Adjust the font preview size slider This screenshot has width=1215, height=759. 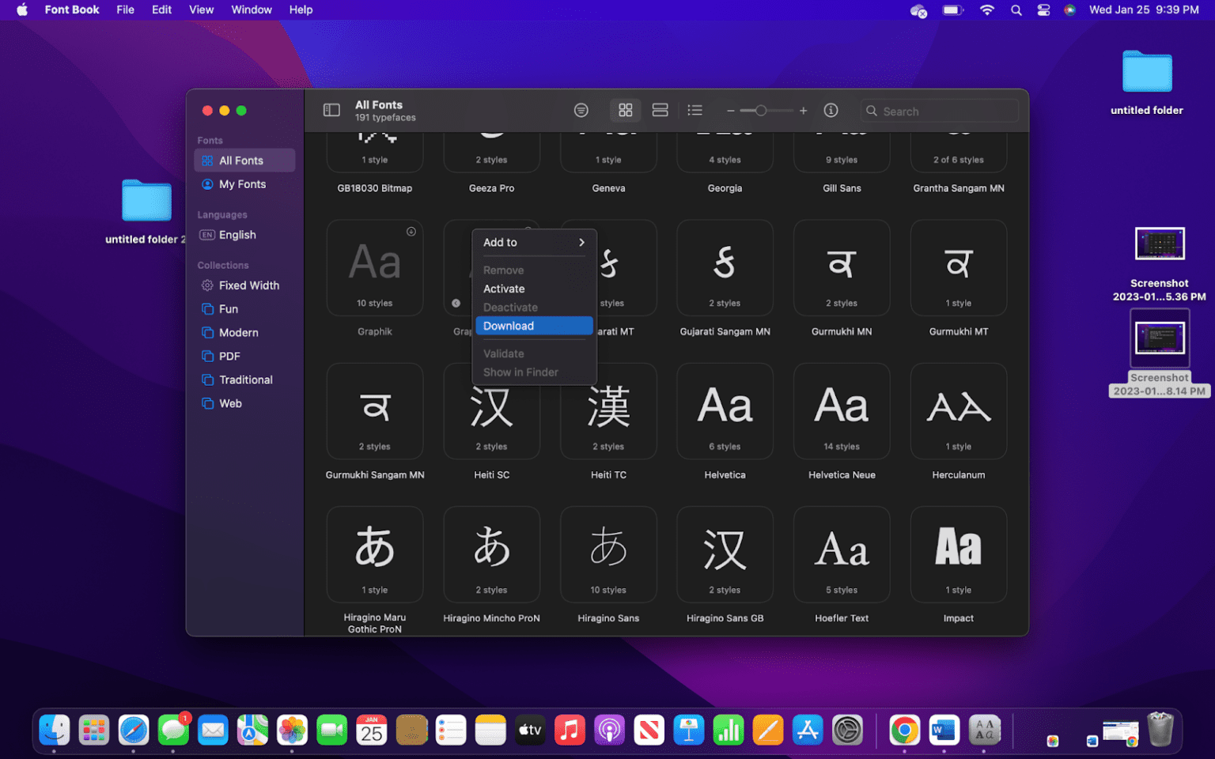coord(762,110)
